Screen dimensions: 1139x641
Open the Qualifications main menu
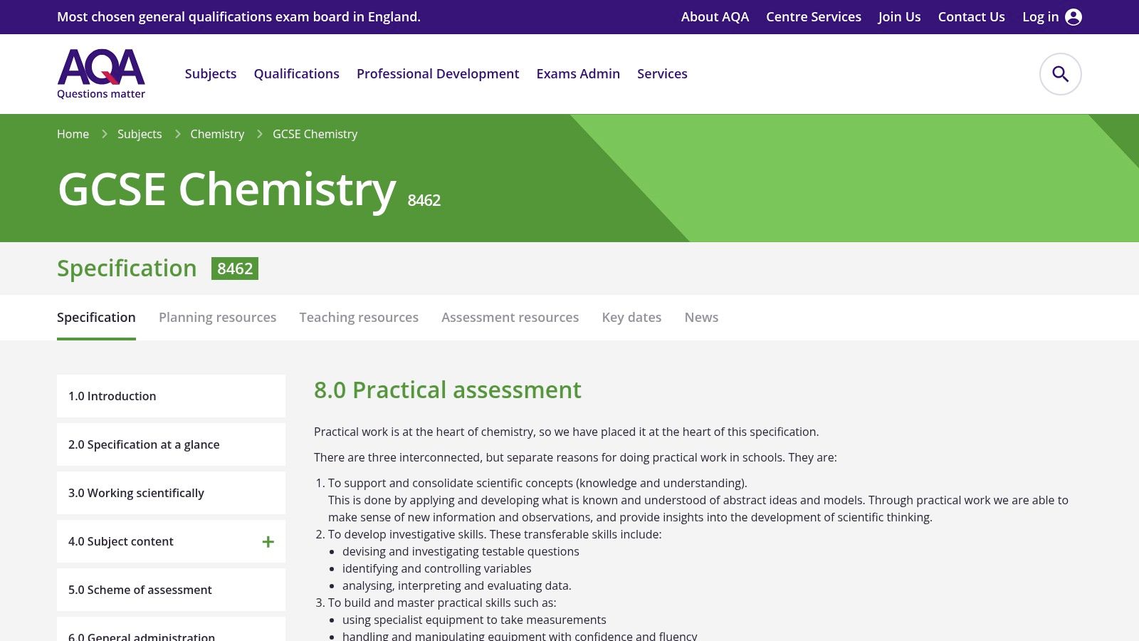coord(297,74)
